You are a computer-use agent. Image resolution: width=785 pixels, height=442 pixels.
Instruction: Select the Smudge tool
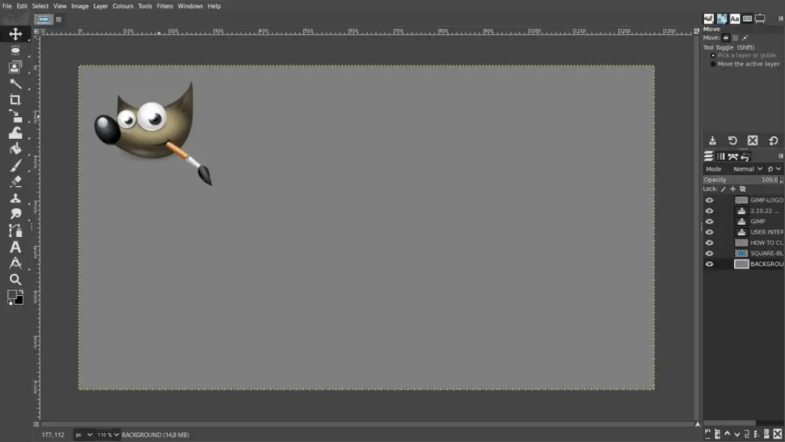pyautogui.click(x=15, y=214)
